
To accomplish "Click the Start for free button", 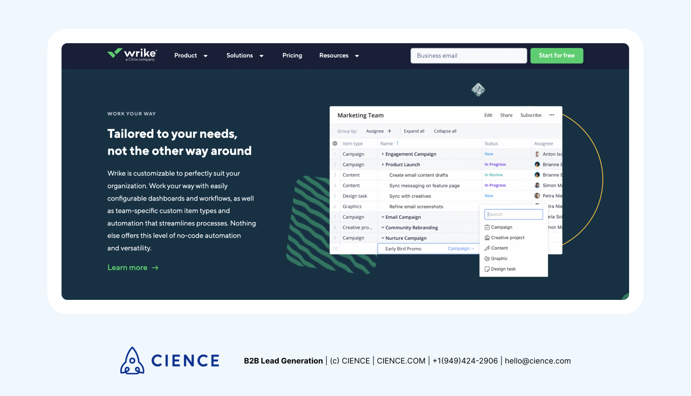I will pos(556,55).
